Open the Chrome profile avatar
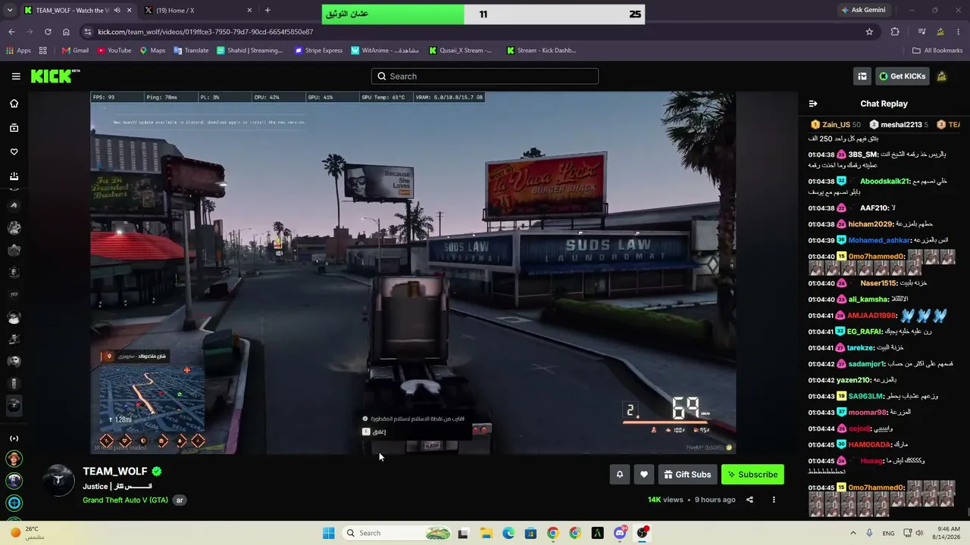Image resolution: width=970 pixels, height=545 pixels. coord(940,32)
